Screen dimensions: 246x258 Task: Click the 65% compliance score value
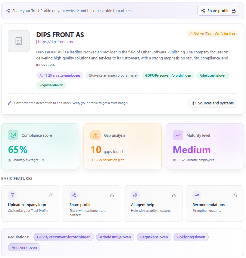[x=18, y=150]
